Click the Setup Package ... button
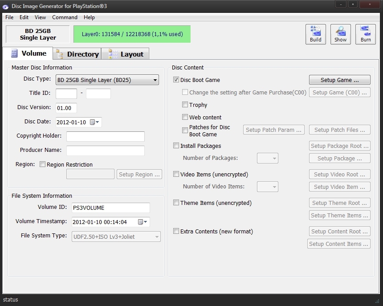The height and width of the screenshot is (306, 383). click(339, 158)
